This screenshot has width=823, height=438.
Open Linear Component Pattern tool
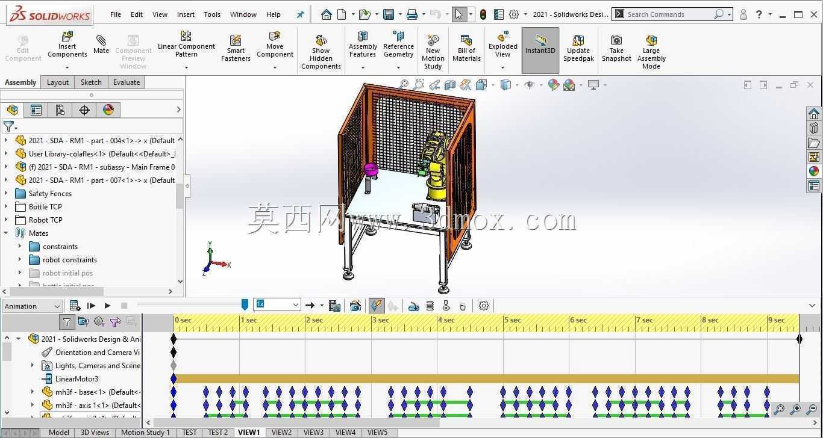186,45
